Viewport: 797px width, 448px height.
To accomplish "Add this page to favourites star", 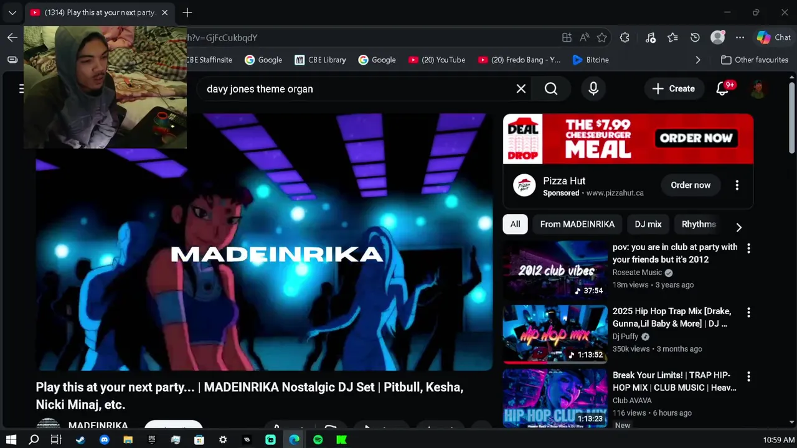I will (x=601, y=37).
